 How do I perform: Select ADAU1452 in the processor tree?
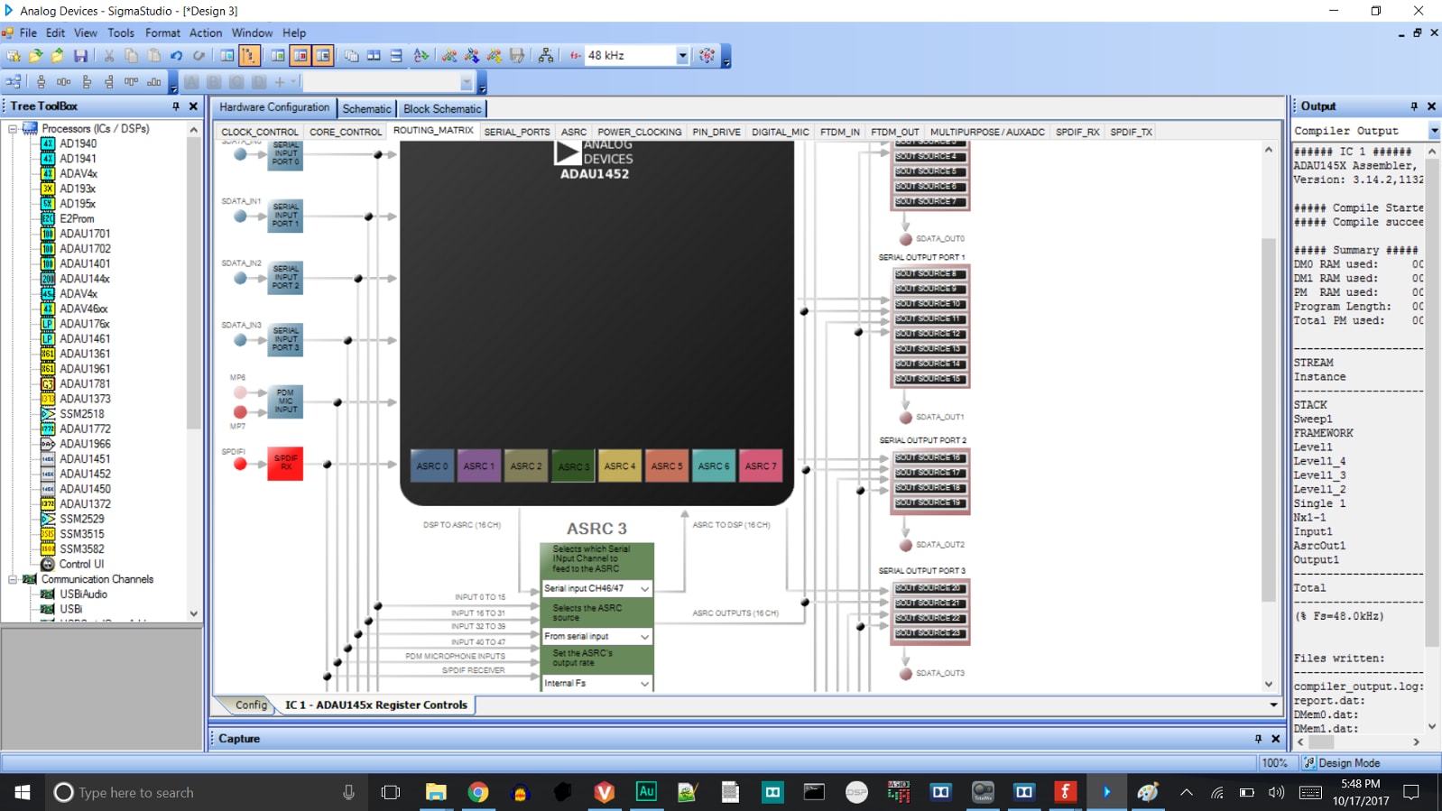tap(85, 474)
